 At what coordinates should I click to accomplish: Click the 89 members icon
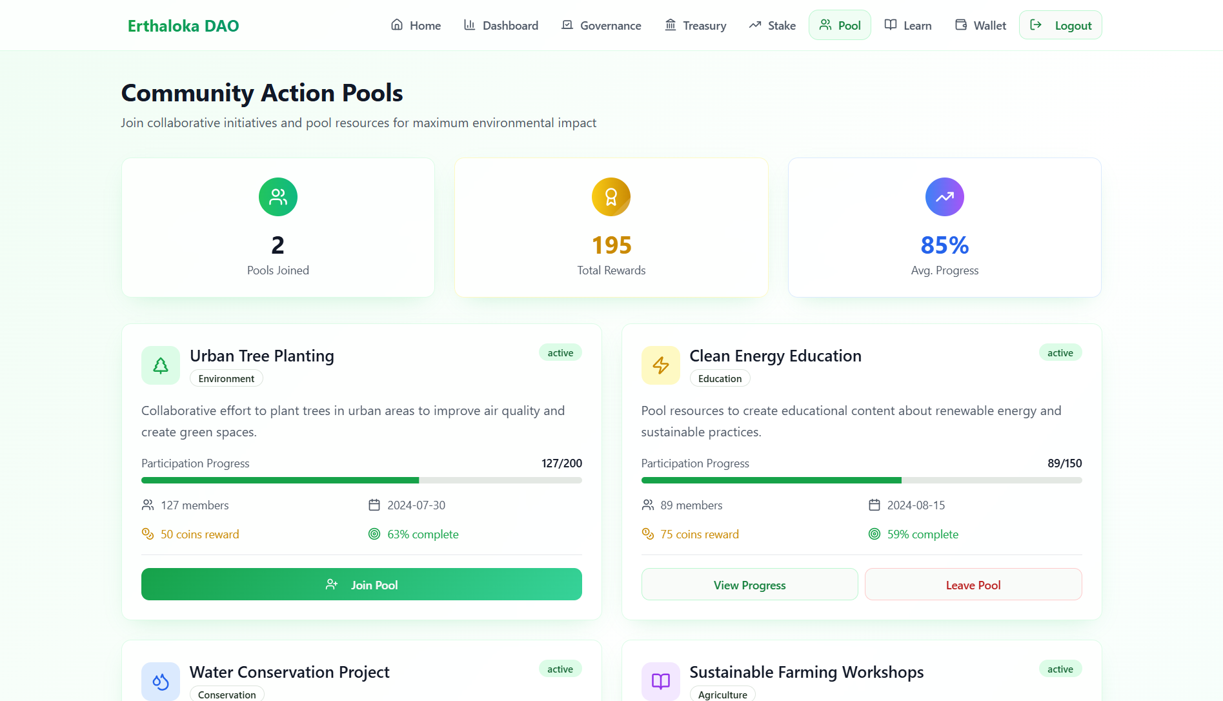[648, 505]
